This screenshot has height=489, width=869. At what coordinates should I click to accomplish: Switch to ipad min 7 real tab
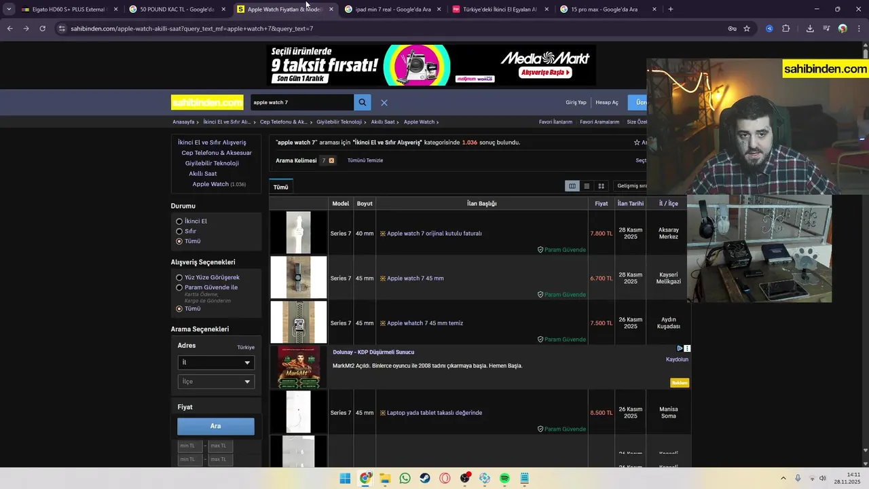[392, 10]
